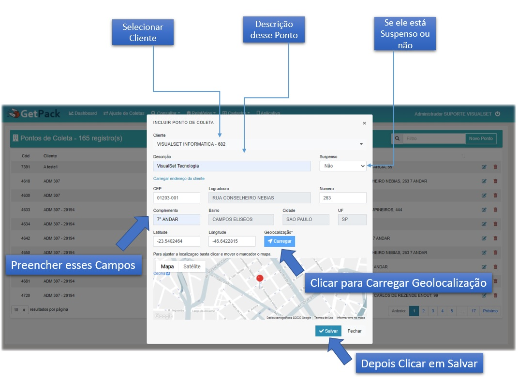Click the Bairro field CAMPOS ELISEOS

click(x=241, y=219)
